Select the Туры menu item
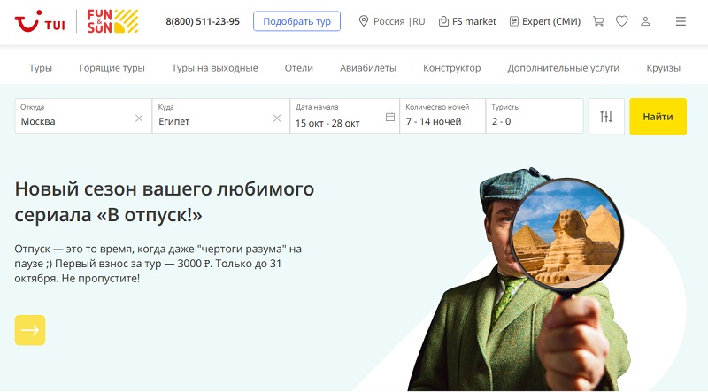Viewport: 708px width, 392px height. click(x=41, y=68)
